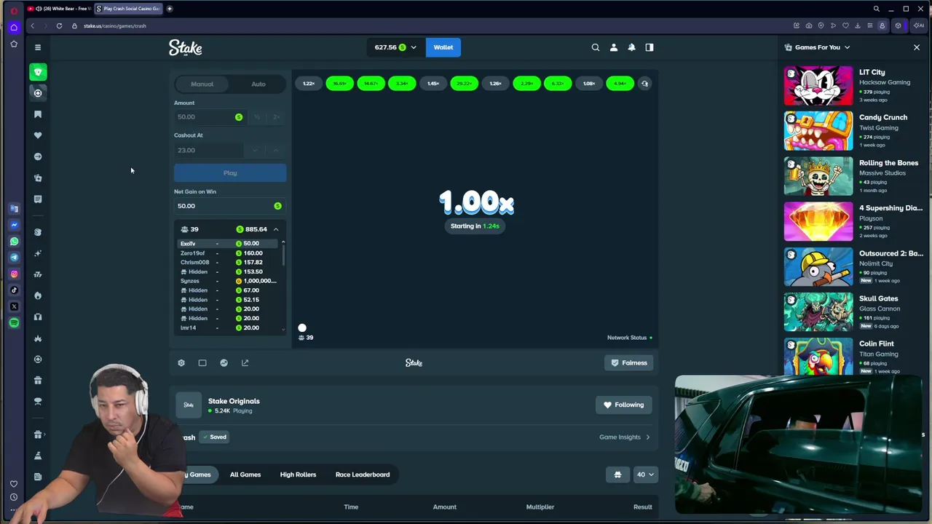Open WhatsApp in the Opera sidebar
Image resolution: width=932 pixels, height=524 pixels.
14,241
